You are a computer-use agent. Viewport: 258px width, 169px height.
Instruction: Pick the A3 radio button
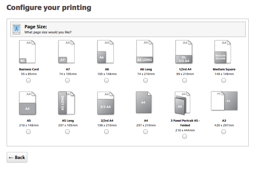coord(224,132)
